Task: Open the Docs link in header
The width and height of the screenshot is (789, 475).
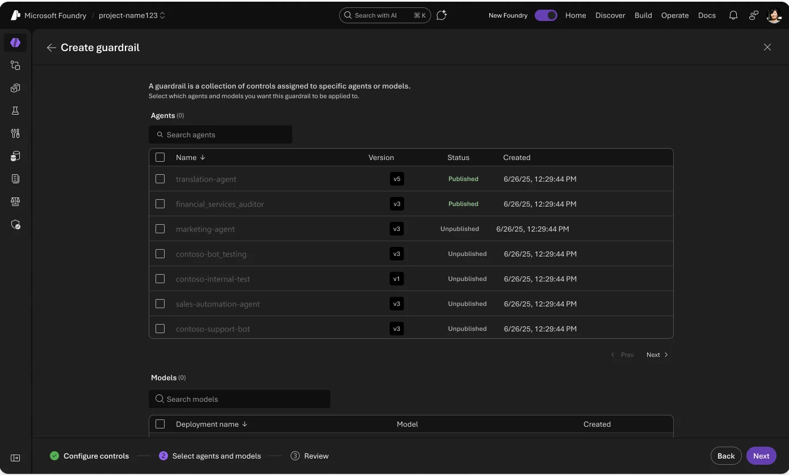Action: tap(707, 15)
